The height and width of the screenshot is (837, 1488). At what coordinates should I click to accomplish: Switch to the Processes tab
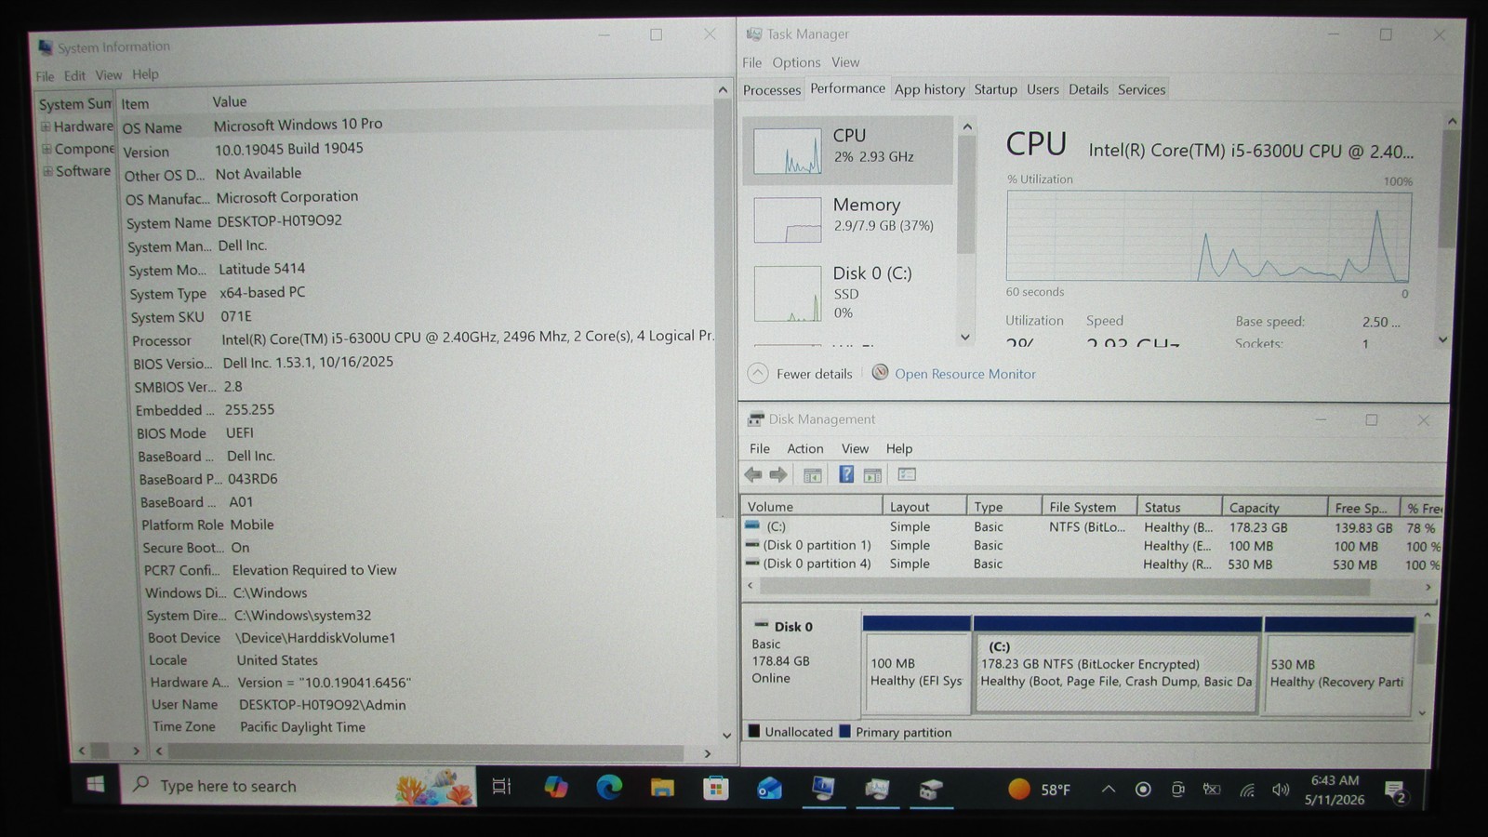pos(772,90)
